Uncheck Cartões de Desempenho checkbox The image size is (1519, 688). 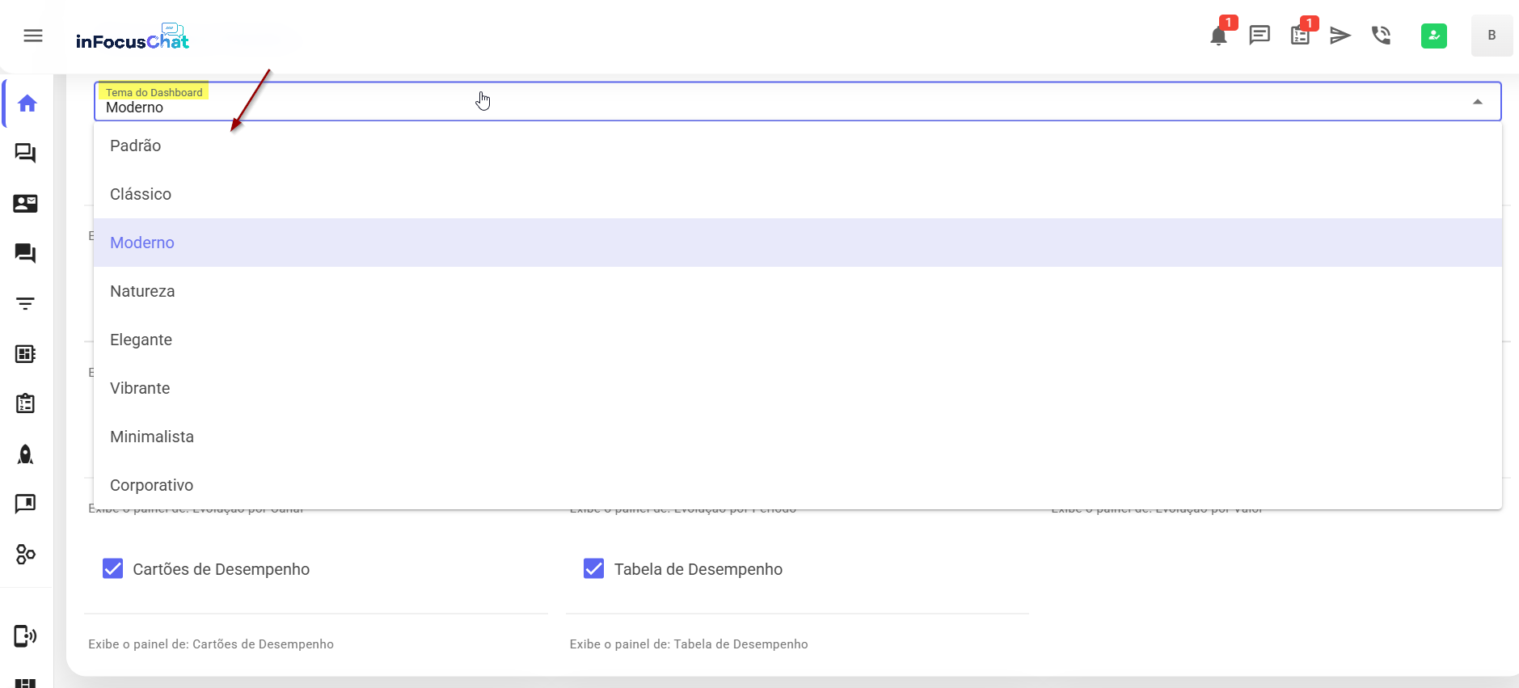(113, 569)
